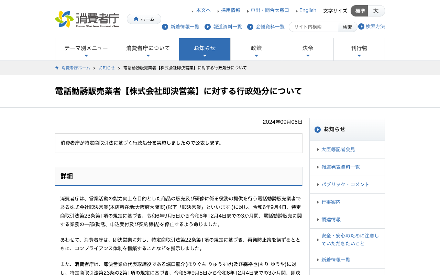Click arrow icon beside 報道資料一覧
440x275 pixels.
click(x=208, y=27)
